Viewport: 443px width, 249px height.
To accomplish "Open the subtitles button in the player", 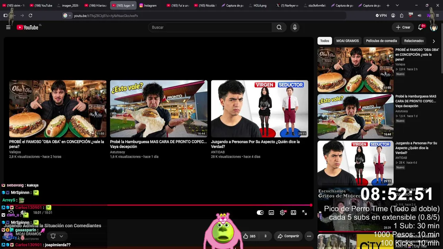I will coord(271,213).
